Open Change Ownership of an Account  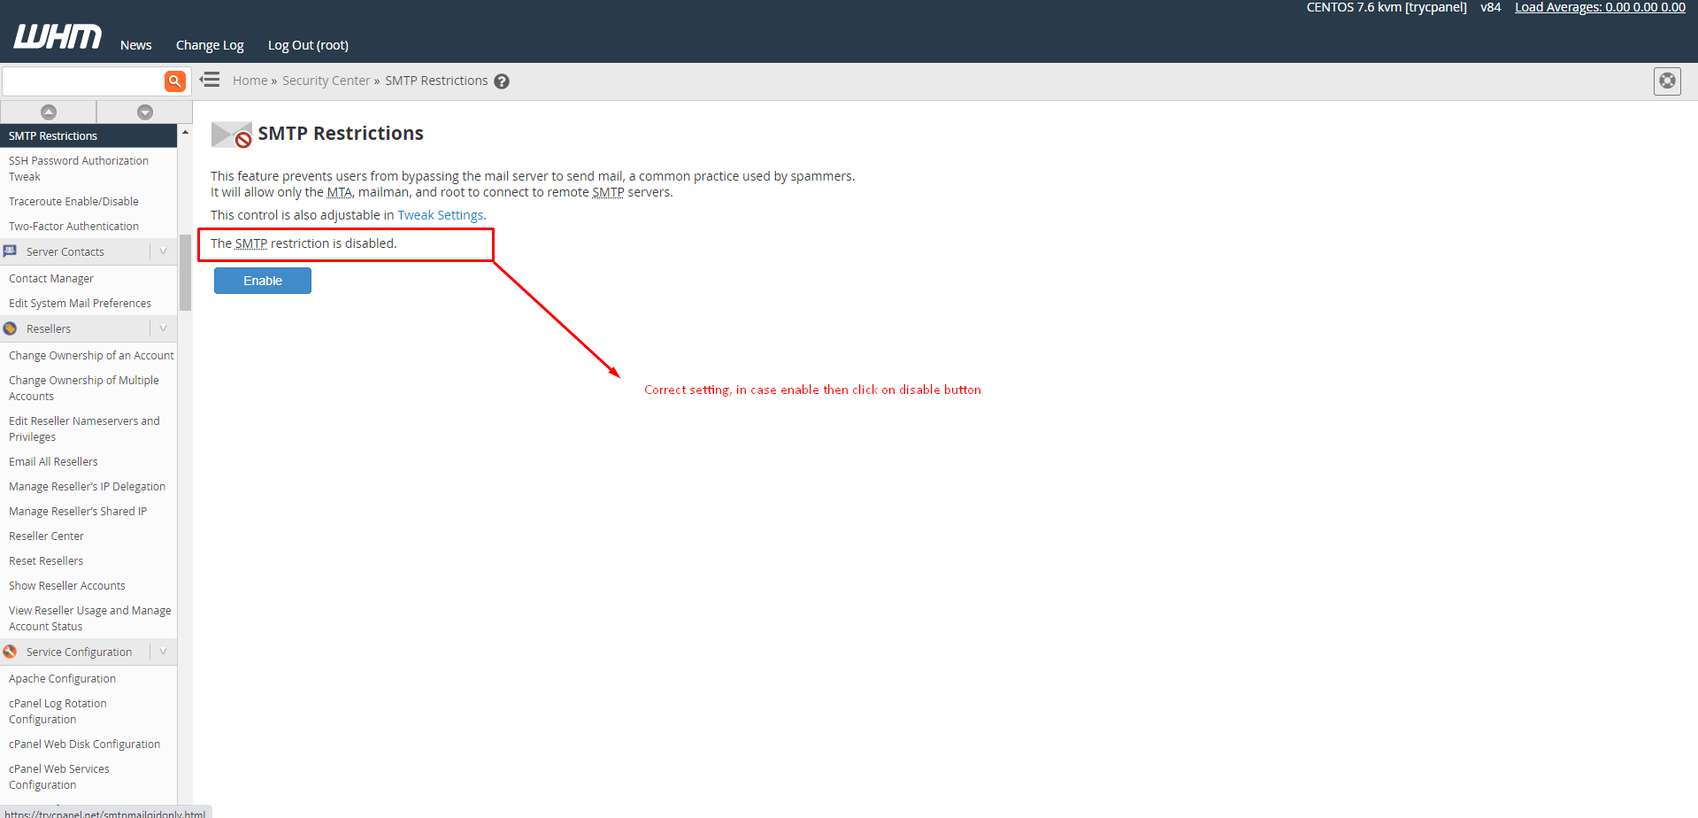(x=91, y=356)
